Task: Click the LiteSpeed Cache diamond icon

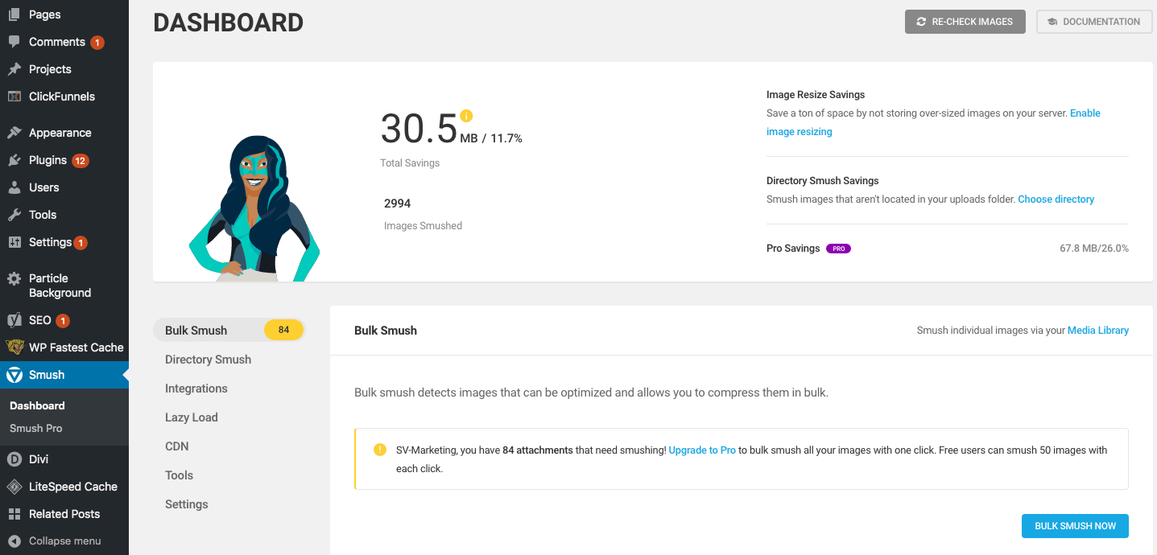Action: (x=14, y=487)
